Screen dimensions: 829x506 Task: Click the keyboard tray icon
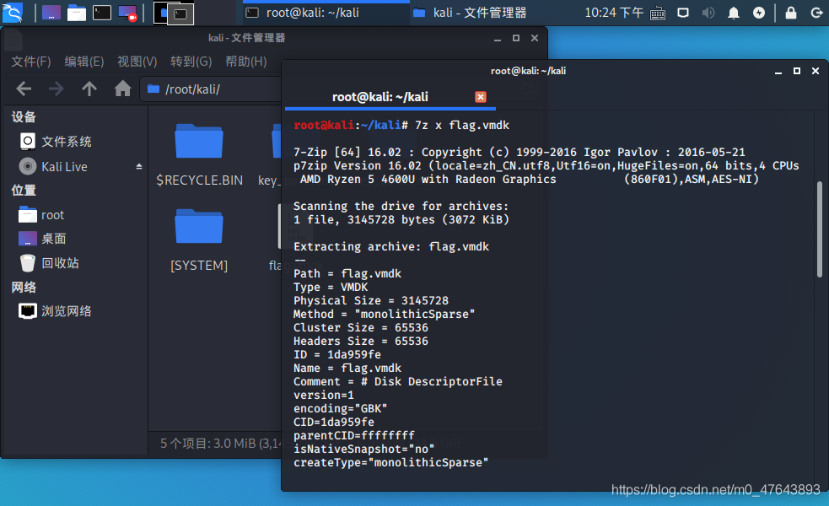658,13
